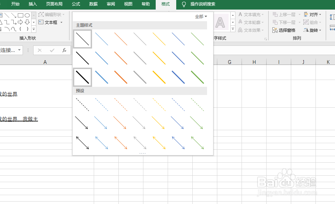Open the 审阅 (Review) tab
Viewport: 335px width, 204px height.
click(x=111, y=4)
